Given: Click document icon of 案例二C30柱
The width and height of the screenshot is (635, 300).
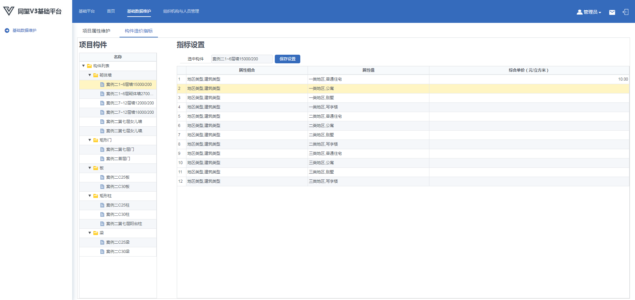Looking at the screenshot, I should pos(102,214).
